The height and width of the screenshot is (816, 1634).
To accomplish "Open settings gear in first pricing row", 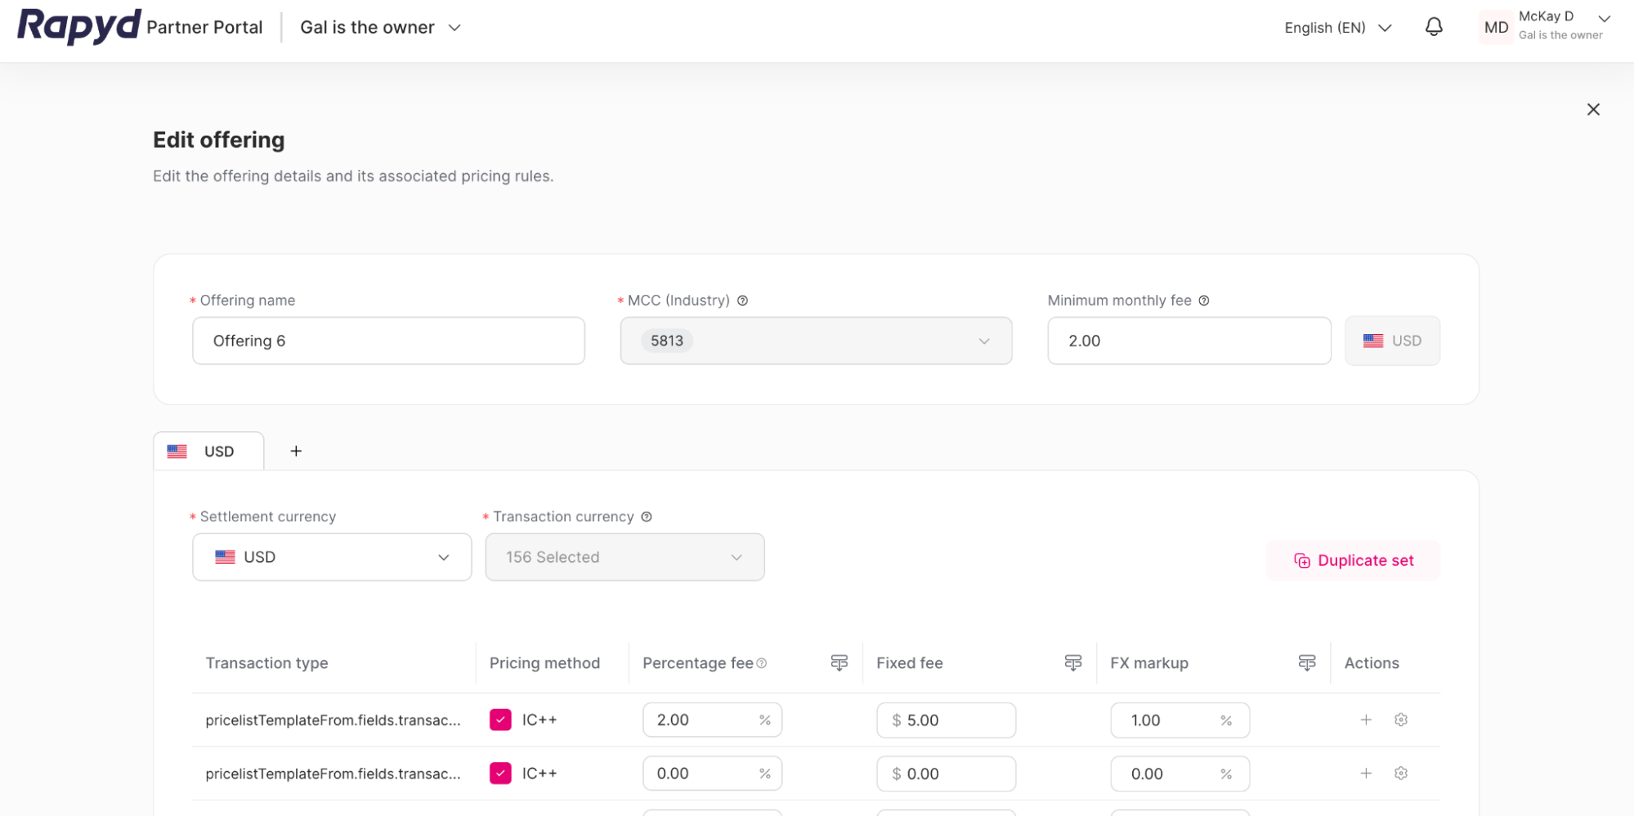I will (x=1400, y=720).
